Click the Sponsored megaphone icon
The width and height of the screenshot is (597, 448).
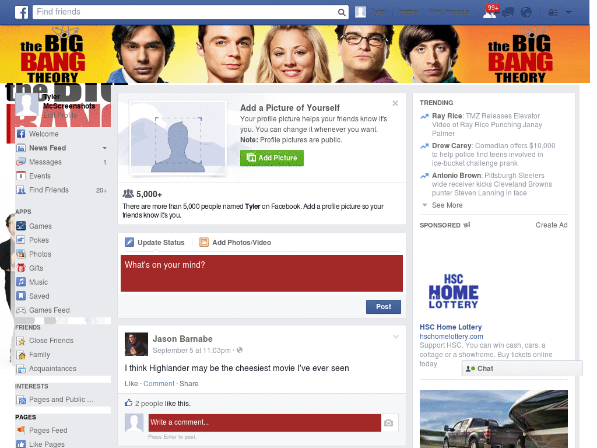[467, 225]
